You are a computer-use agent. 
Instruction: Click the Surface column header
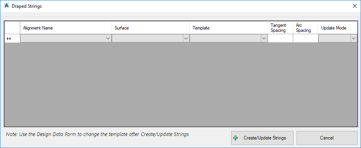150,28
